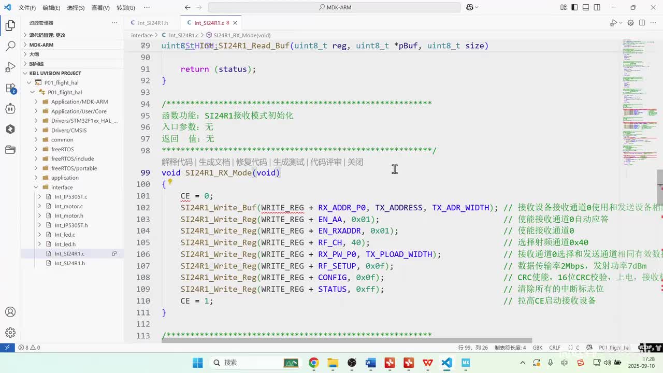
Task: Open the Extensions view with badge
Action: [10, 88]
